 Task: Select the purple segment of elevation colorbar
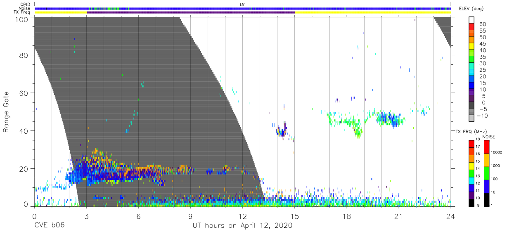(x=471, y=93)
